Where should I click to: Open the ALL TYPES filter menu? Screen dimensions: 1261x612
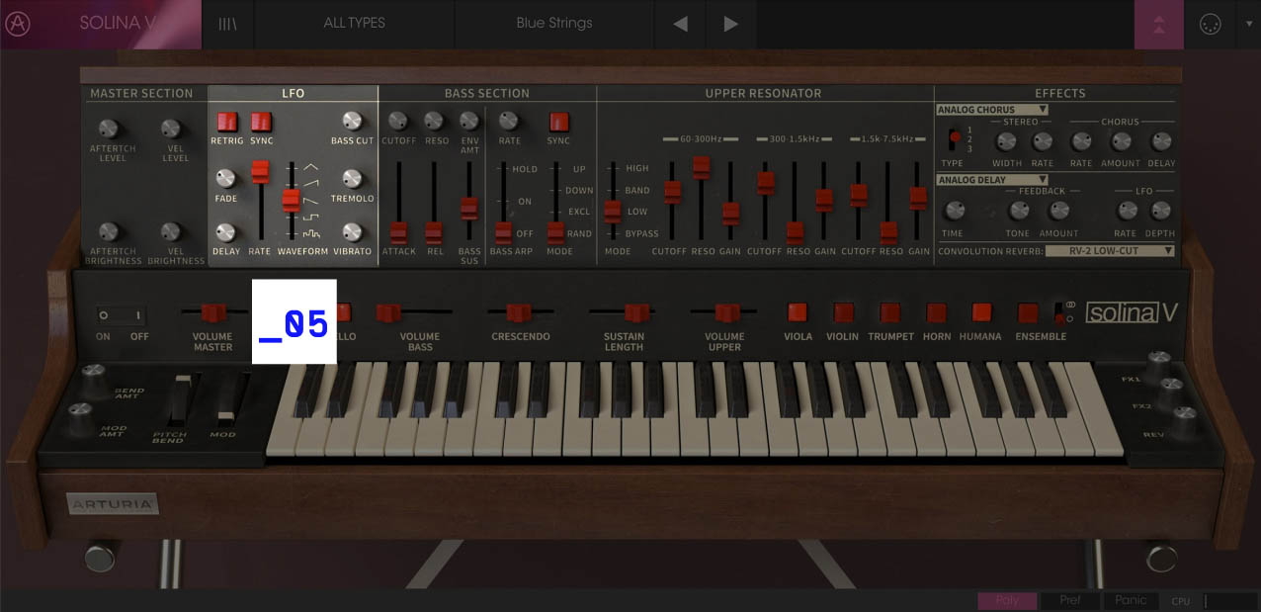pyautogui.click(x=354, y=24)
